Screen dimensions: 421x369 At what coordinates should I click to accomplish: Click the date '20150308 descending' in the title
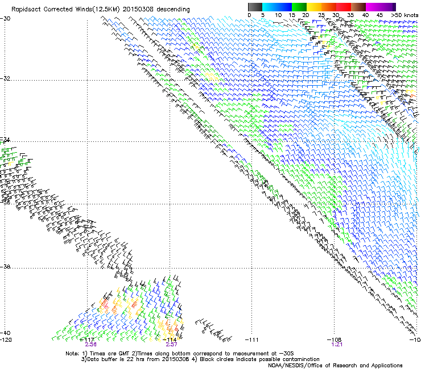coord(156,10)
